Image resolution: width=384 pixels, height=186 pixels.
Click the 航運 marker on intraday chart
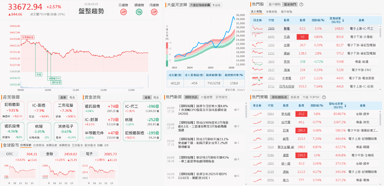39,74
